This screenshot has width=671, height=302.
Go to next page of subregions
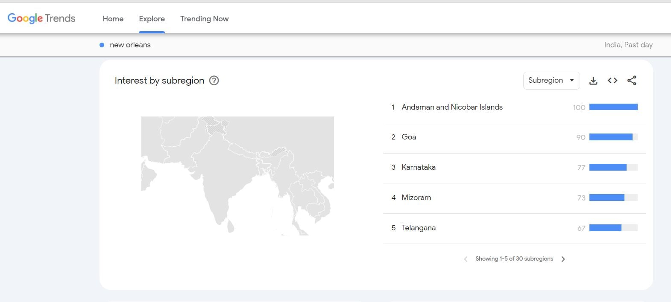coord(563,259)
